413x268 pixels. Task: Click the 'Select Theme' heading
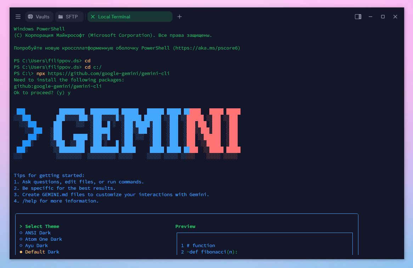coord(42,227)
